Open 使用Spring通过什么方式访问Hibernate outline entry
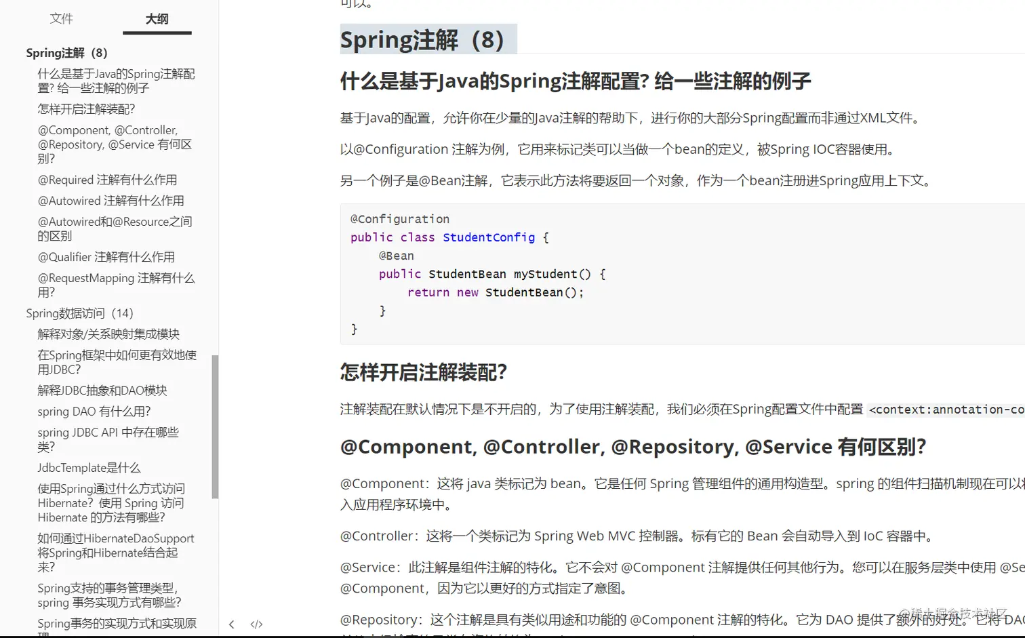This screenshot has width=1025, height=638. coord(111,503)
